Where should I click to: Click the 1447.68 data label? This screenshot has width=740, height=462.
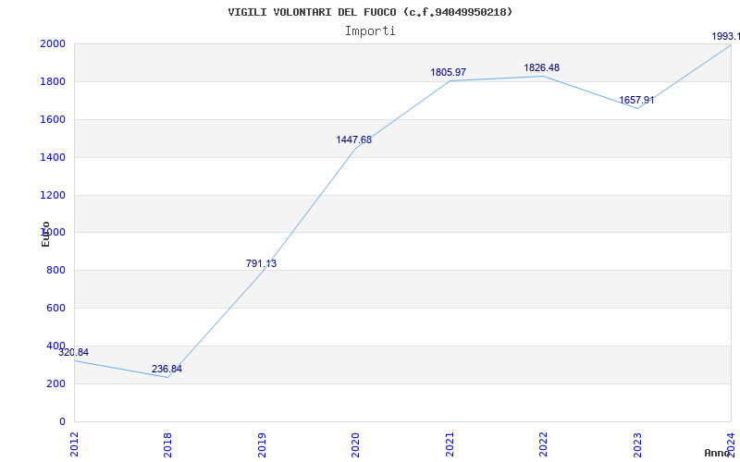point(353,140)
